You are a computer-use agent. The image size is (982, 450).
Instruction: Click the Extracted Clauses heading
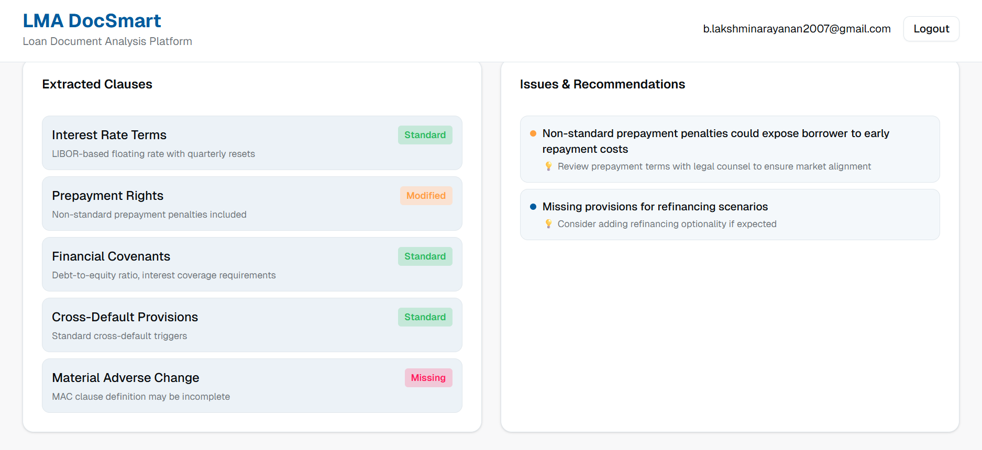tap(97, 84)
